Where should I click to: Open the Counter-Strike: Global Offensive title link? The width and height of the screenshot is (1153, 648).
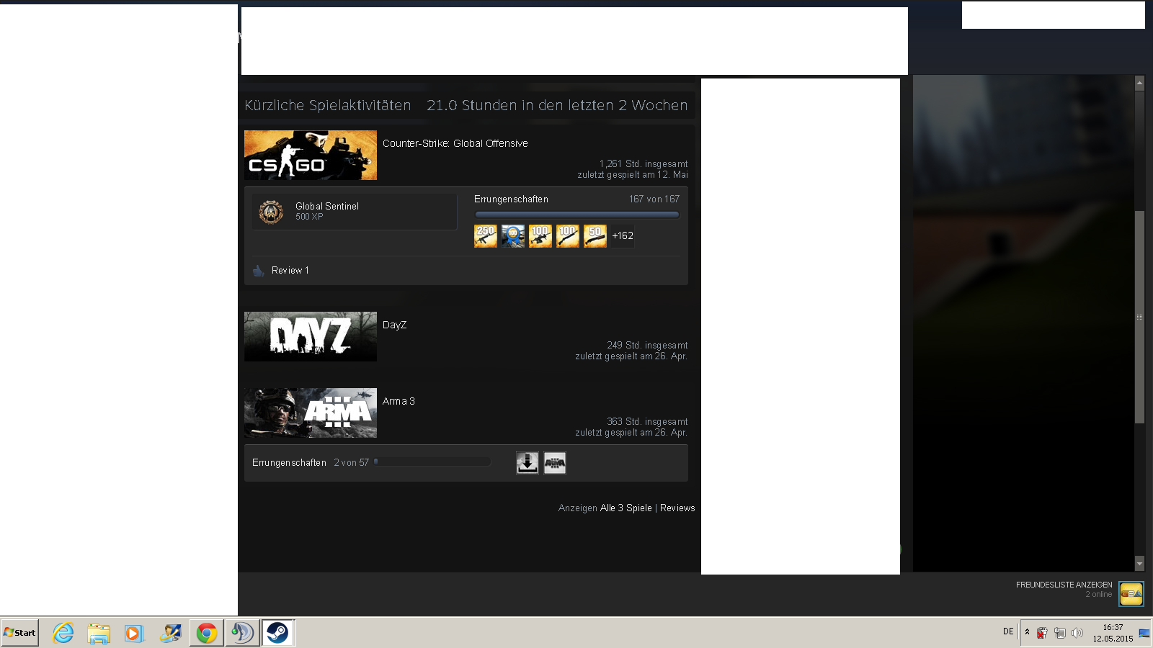tap(455, 143)
